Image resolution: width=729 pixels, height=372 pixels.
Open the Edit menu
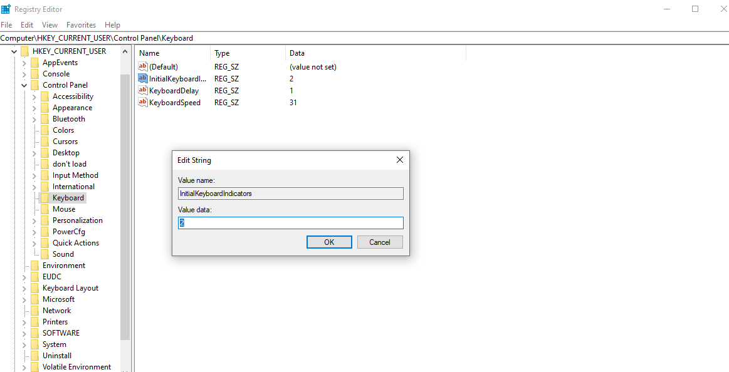pyautogui.click(x=27, y=25)
